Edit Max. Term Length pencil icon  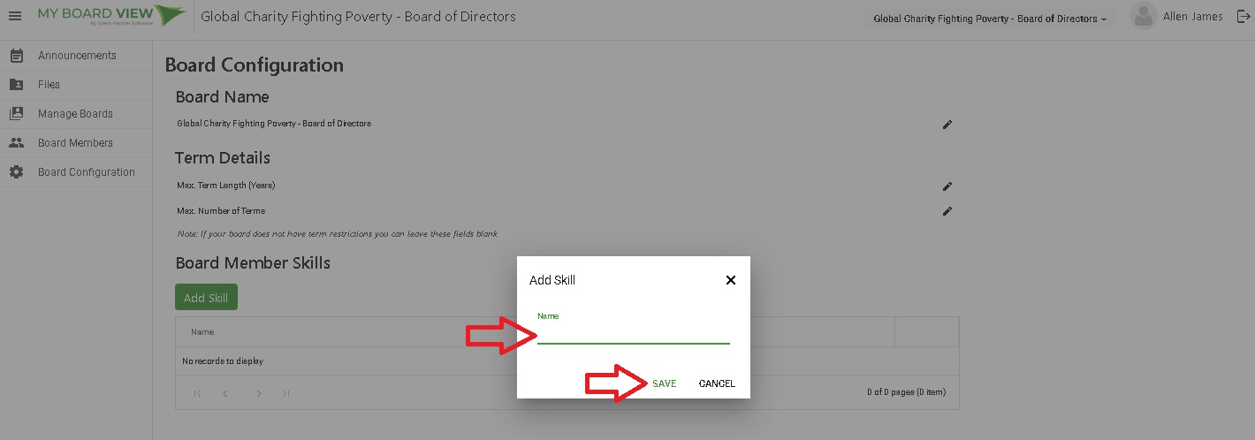click(x=947, y=186)
